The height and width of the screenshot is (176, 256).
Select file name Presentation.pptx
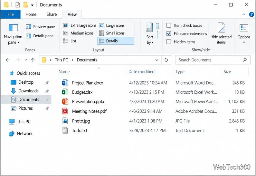[88, 101]
